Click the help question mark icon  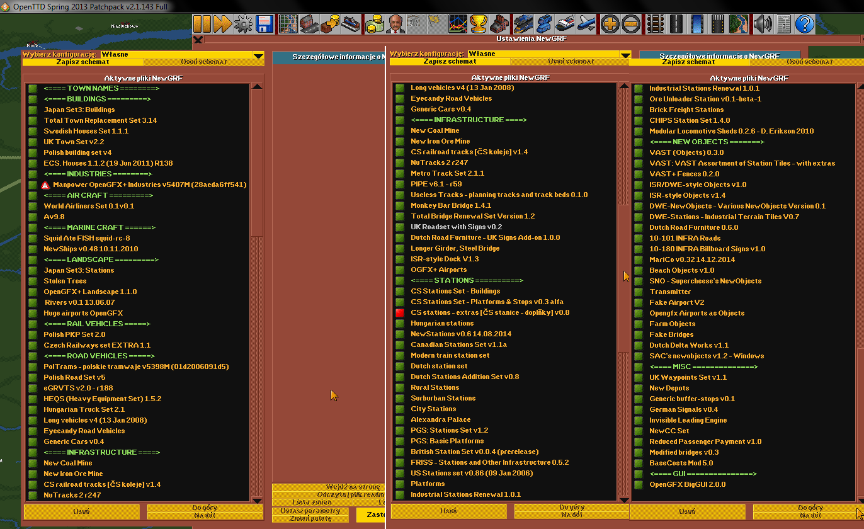(x=804, y=25)
